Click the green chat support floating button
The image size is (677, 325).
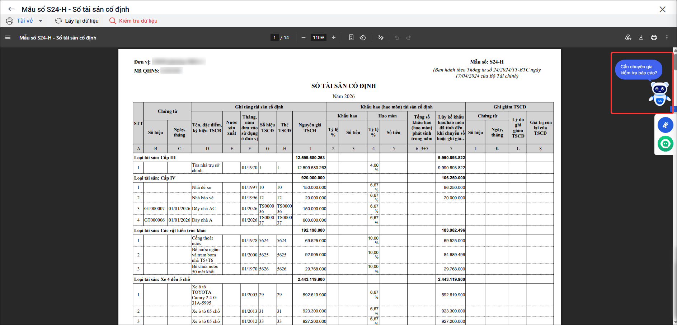click(x=665, y=144)
